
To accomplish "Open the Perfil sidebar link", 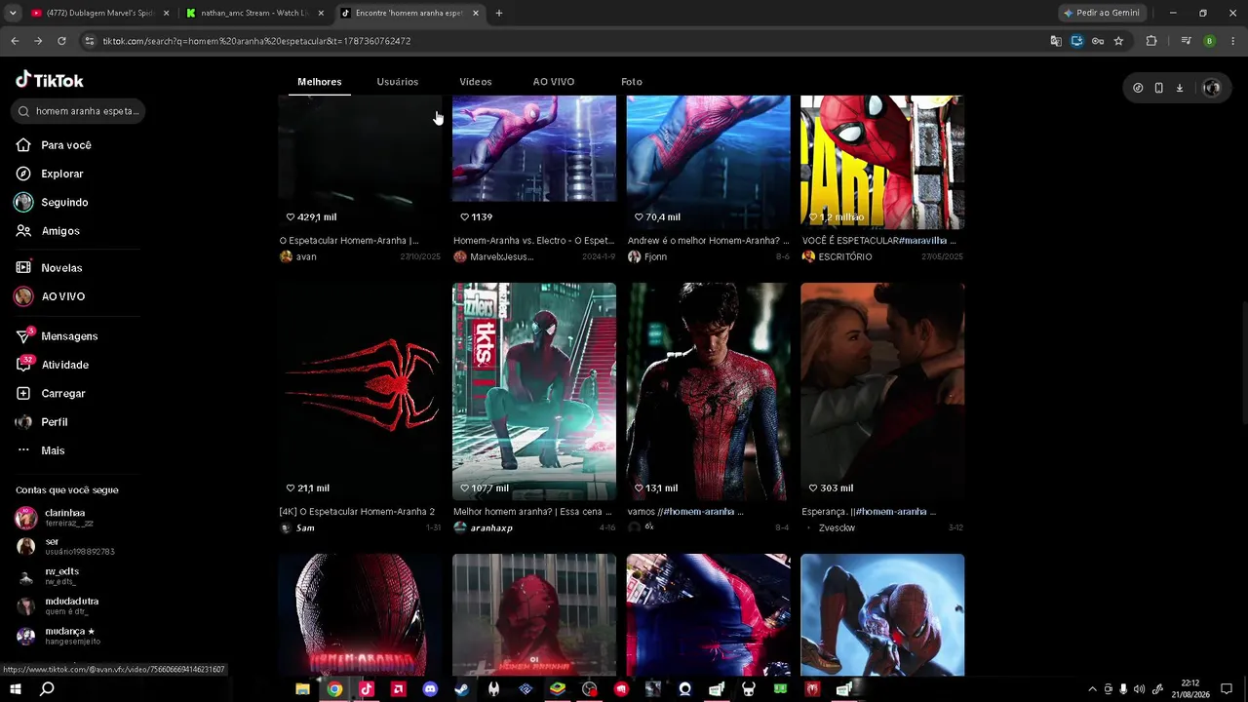I will coord(55,422).
